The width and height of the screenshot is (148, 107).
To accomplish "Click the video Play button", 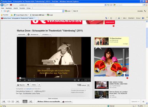I will pyautogui.click(x=20, y=80).
